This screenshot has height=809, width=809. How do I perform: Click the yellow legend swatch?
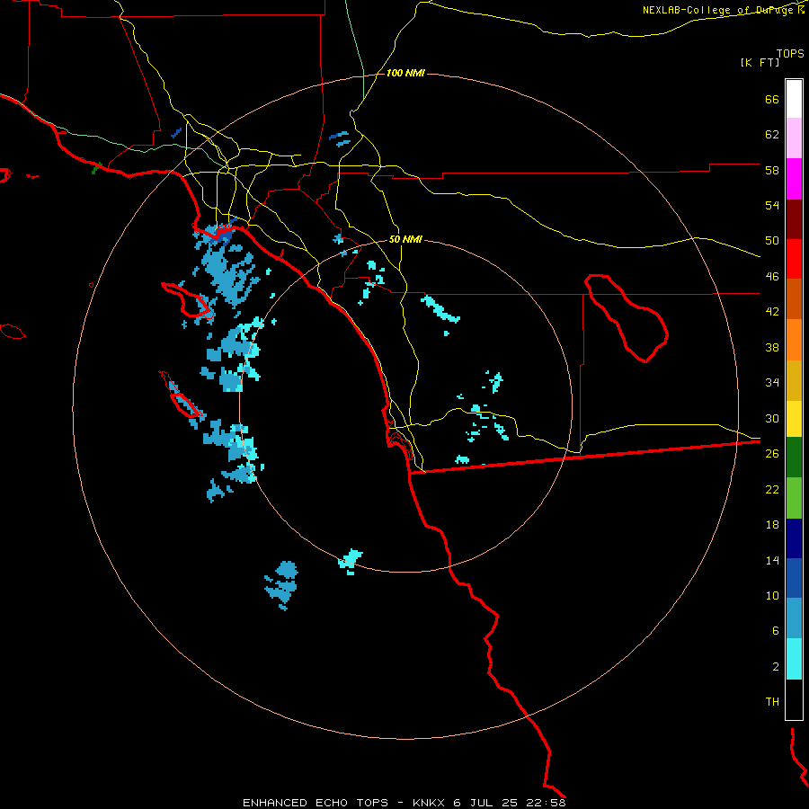pos(794,418)
